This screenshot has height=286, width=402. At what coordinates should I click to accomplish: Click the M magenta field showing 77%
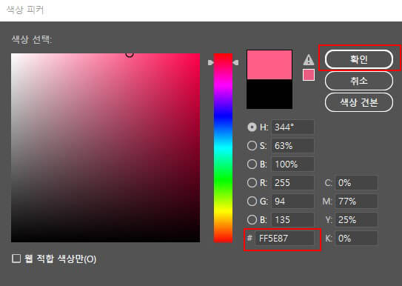click(x=356, y=201)
